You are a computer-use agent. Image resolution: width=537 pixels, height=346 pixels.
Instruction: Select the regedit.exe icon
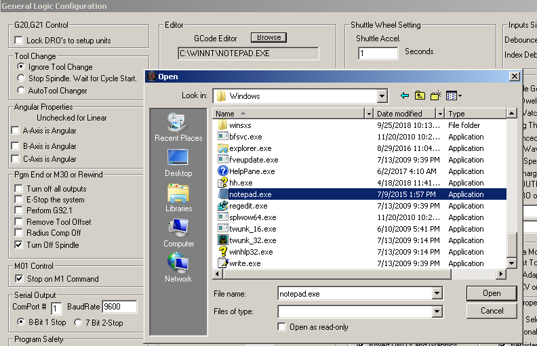tap(222, 206)
